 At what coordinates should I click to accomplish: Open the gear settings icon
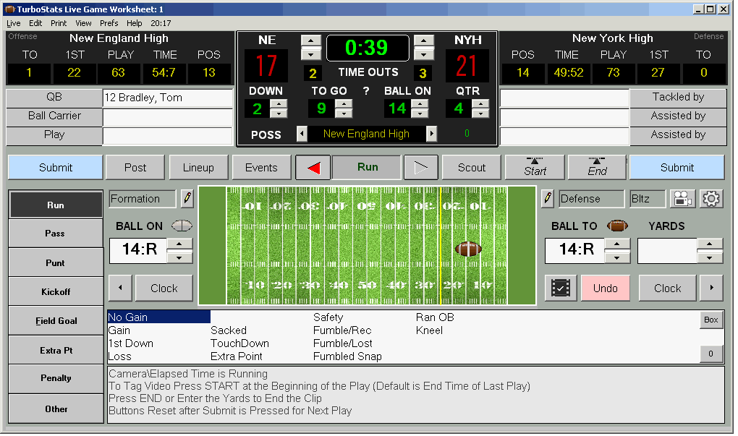711,199
